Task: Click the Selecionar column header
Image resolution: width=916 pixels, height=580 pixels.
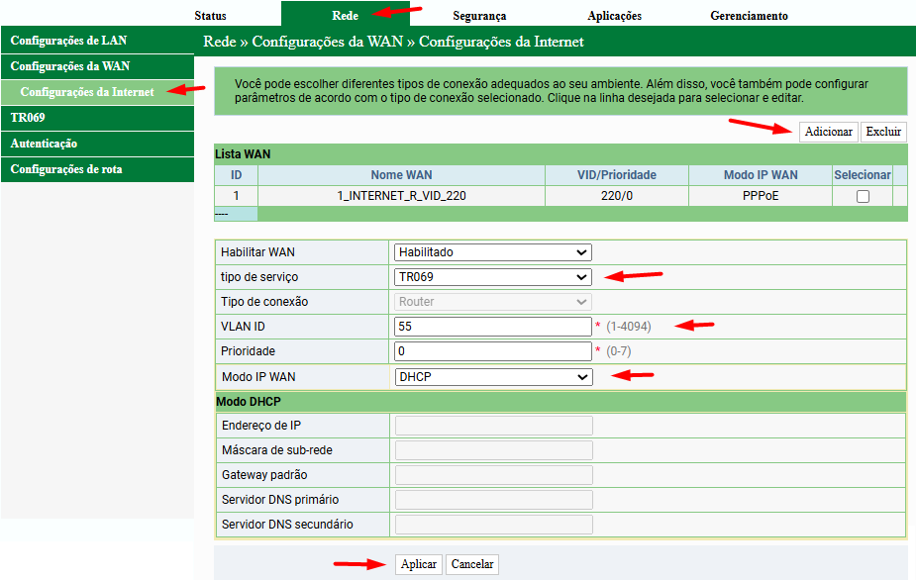Action: point(863,174)
